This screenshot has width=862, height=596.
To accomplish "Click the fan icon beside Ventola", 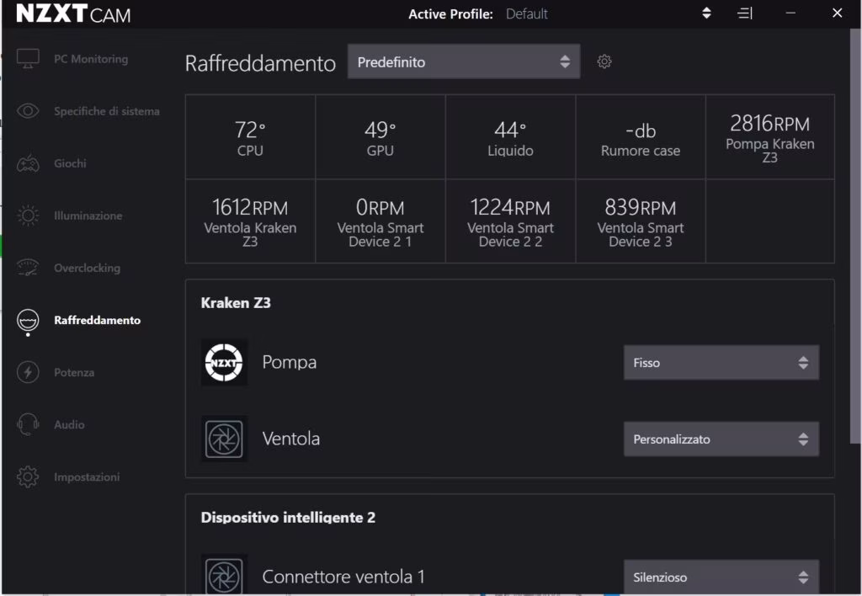I will [x=224, y=439].
